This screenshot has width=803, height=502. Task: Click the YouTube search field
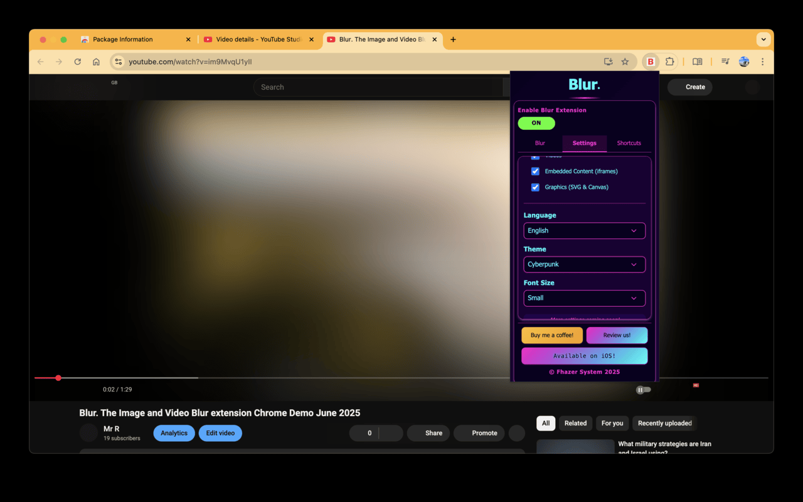pyautogui.click(x=378, y=87)
